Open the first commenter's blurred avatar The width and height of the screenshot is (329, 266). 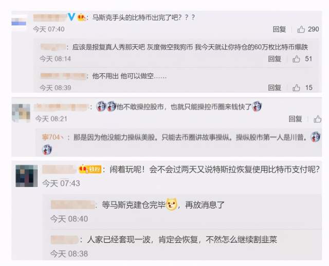pyautogui.click(x=20, y=22)
